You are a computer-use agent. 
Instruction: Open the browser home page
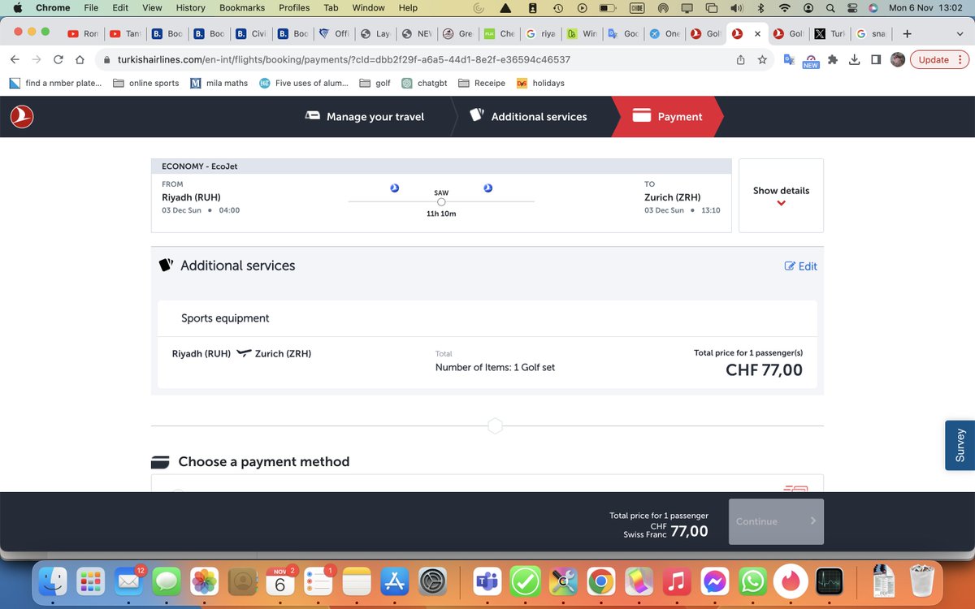[80, 60]
